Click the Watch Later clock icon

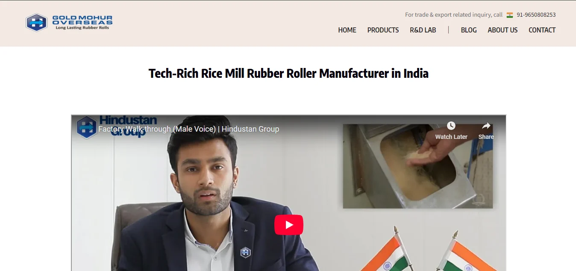[x=451, y=126]
